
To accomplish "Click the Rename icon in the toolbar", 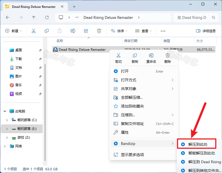I will tap(73, 31).
